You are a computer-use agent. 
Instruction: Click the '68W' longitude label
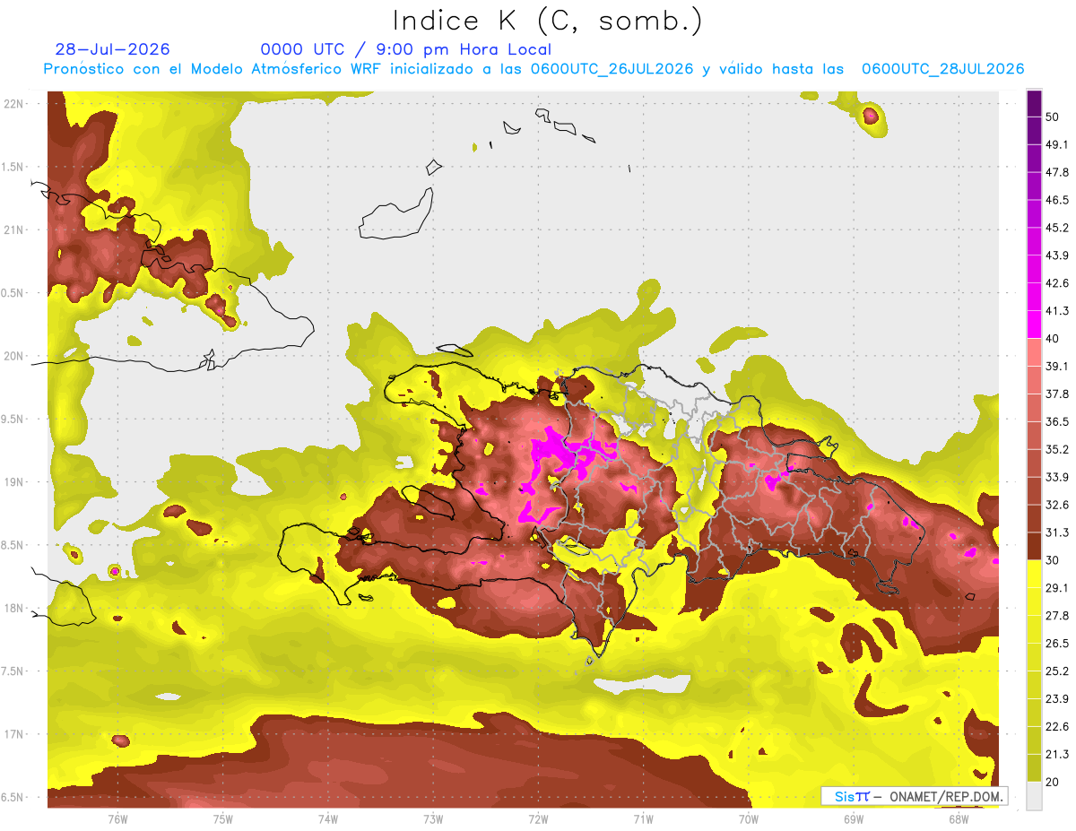pos(958,819)
